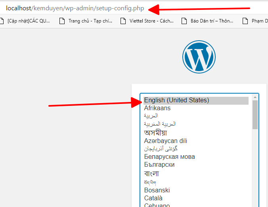Select বাংলা language option
This screenshot has height=207, width=268.
(x=196, y=173)
